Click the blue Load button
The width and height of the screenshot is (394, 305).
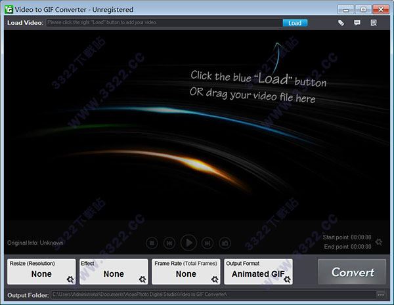295,23
